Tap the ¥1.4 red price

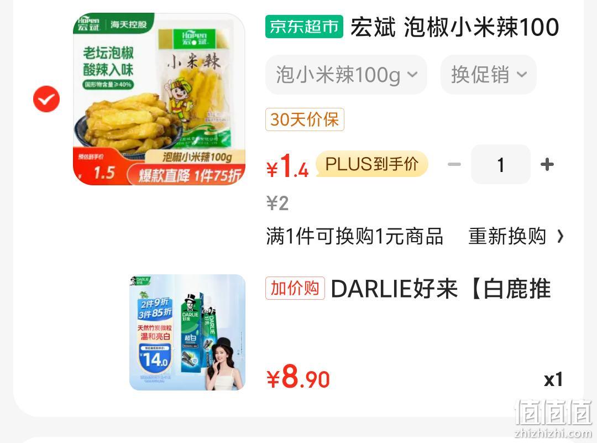(x=287, y=166)
